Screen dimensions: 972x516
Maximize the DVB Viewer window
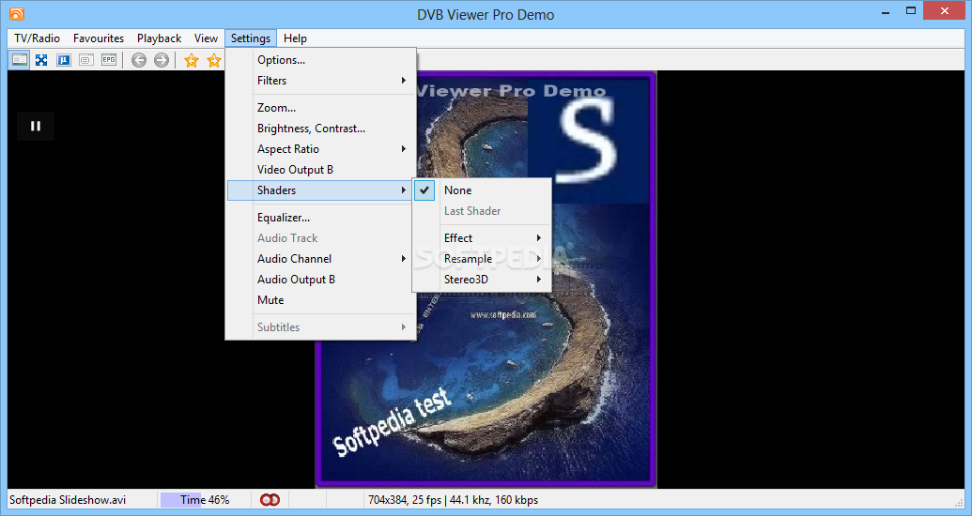(x=911, y=11)
